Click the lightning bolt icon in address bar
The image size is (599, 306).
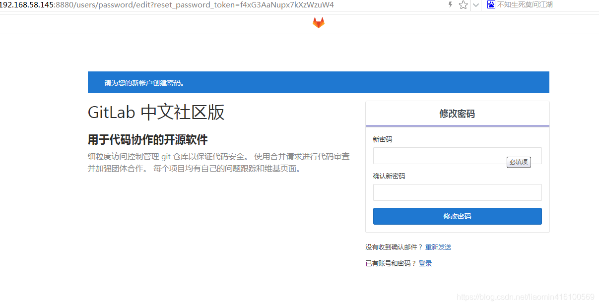click(451, 4)
